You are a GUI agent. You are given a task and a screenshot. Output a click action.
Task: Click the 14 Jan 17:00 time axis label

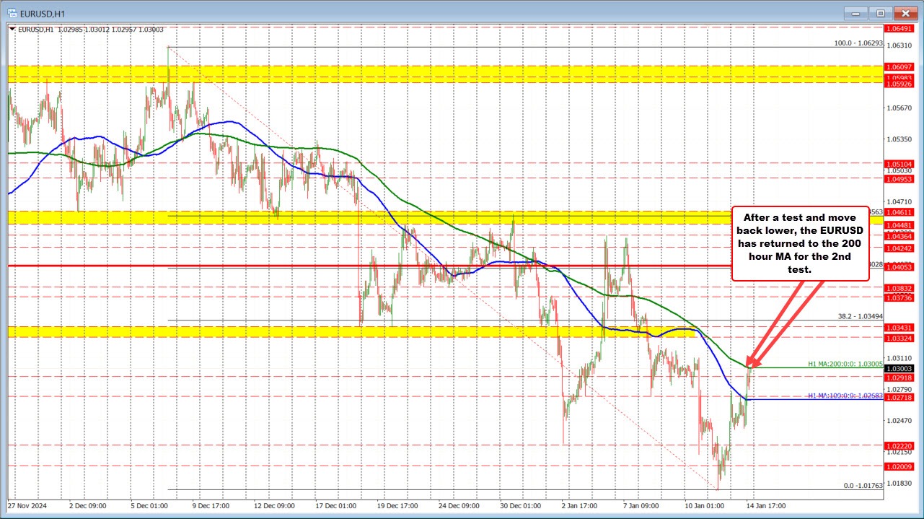coord(765,506)
